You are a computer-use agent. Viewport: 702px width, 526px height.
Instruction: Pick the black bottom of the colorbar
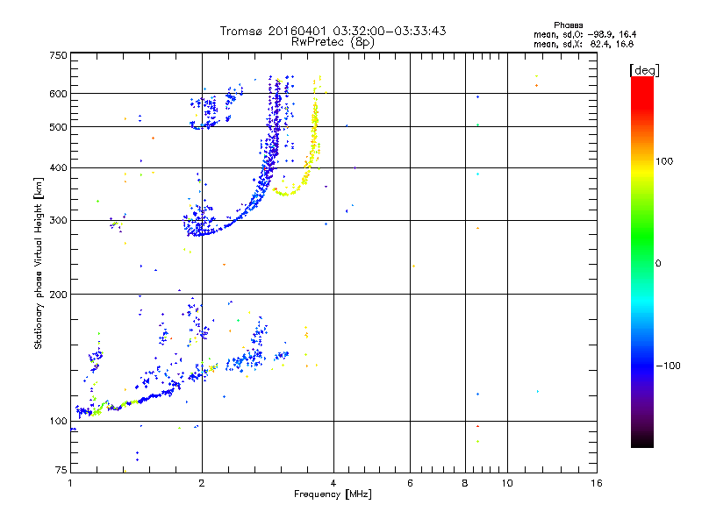(x=642, y=441)
